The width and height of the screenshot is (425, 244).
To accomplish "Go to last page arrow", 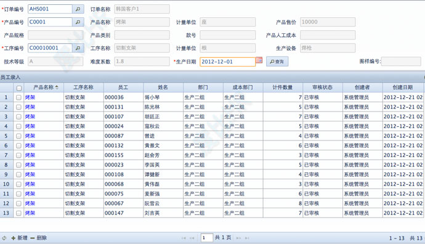I will (x=247, y=238).
